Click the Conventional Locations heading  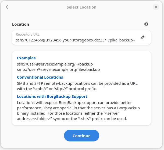tap(40, 77)
